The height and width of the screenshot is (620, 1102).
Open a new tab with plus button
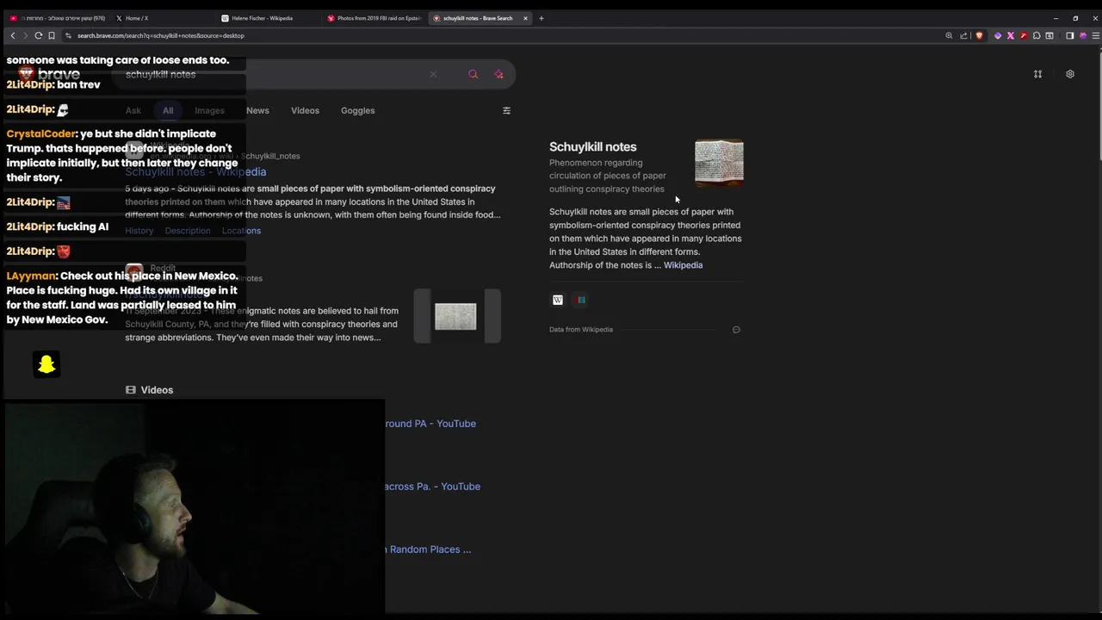541,18
